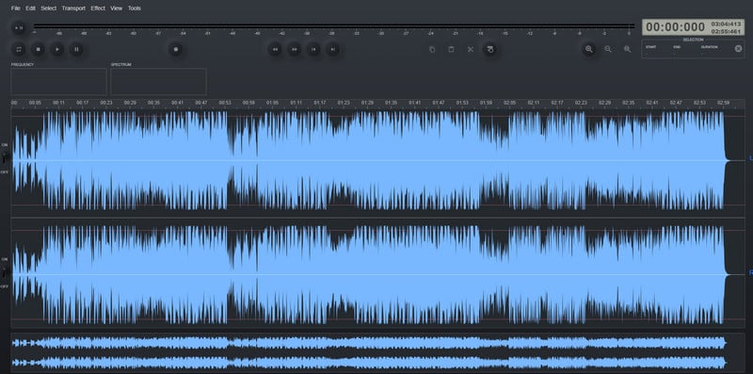Screen dimensions: 753x374
Task: Click inside the right channel waveform
Action: (x=378, y=274)
